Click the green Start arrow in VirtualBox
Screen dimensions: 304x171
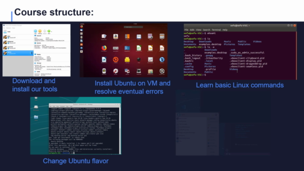(49, 31)
